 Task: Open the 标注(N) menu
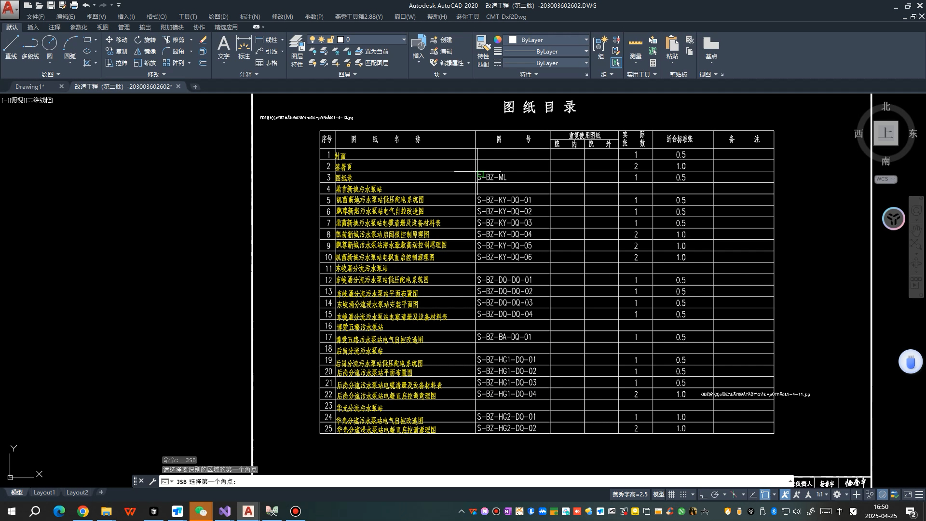[x=249, y=16]
